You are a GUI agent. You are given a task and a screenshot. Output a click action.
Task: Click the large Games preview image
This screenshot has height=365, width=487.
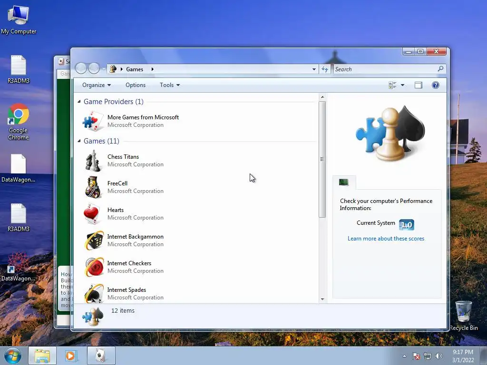point(390,134)
